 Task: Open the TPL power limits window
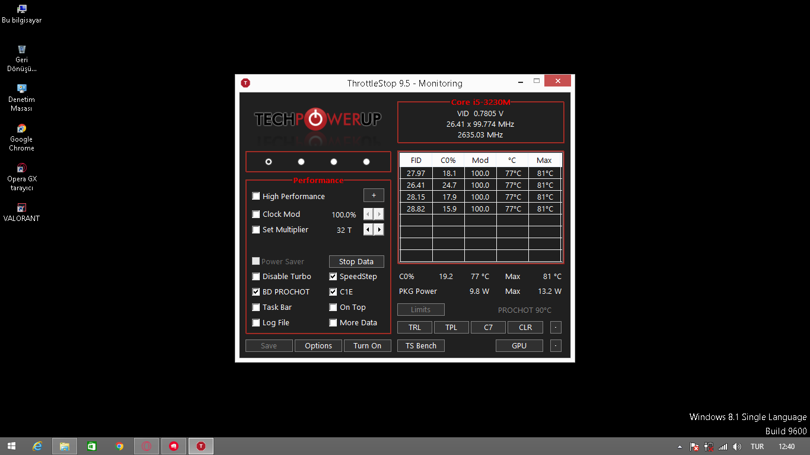(451, 327)
